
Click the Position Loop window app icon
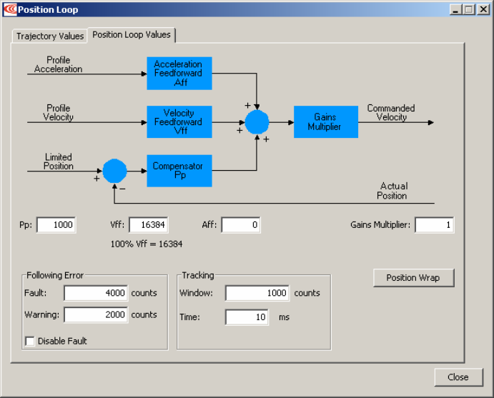tap(10, 9)
